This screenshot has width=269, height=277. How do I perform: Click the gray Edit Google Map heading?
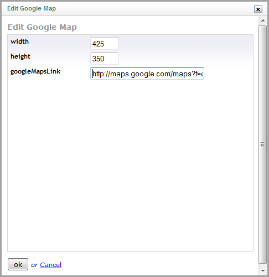[42, 27]
